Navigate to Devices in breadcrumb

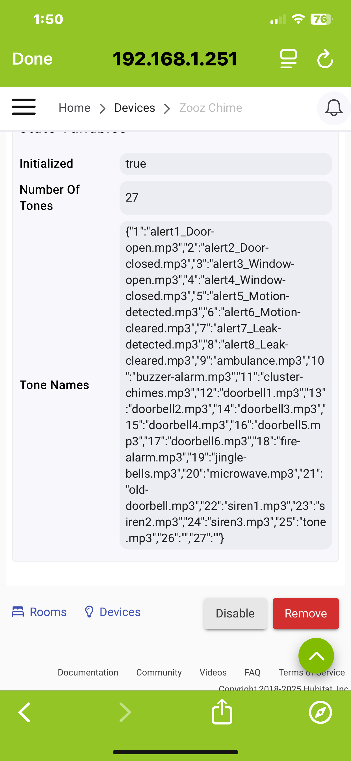135,108
